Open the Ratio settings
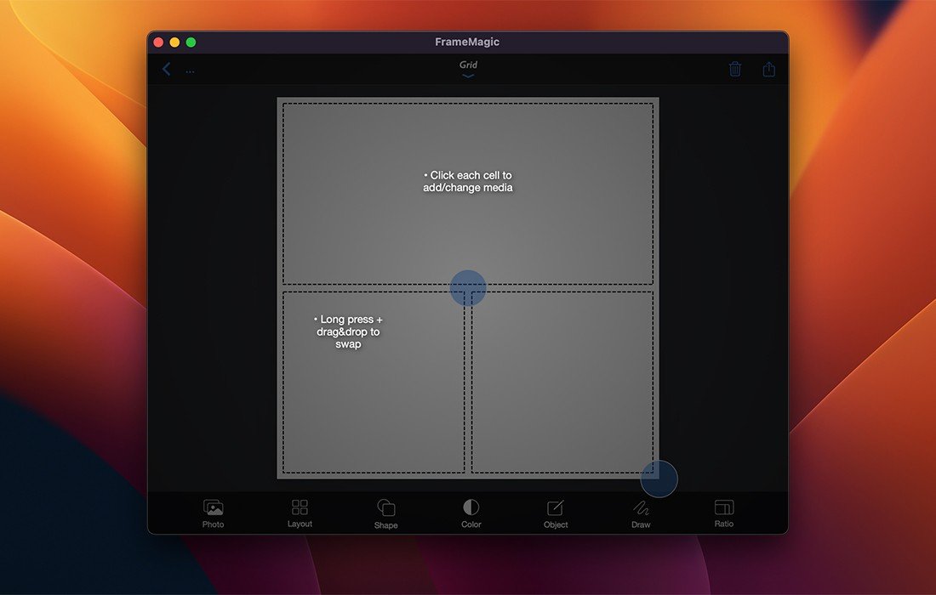Image resolution: width=936 pixels, height=595 pixels. (723, 513)
